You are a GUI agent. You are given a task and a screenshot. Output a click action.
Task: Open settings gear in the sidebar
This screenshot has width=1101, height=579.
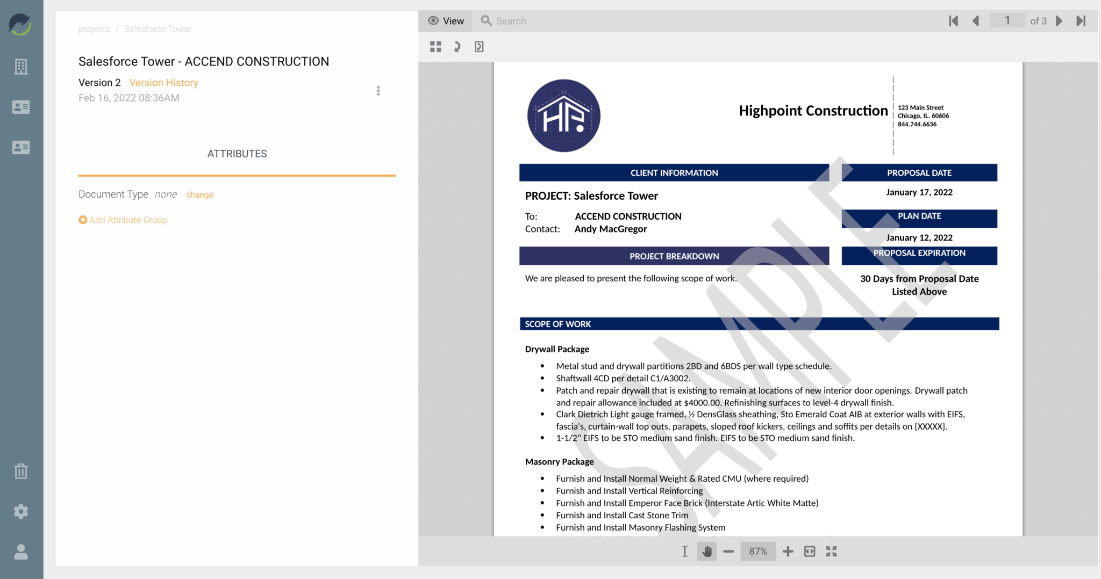click(21, 511)
